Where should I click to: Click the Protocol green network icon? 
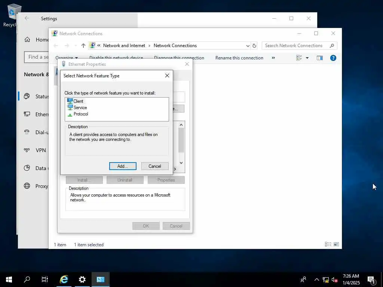pos(70,114)
